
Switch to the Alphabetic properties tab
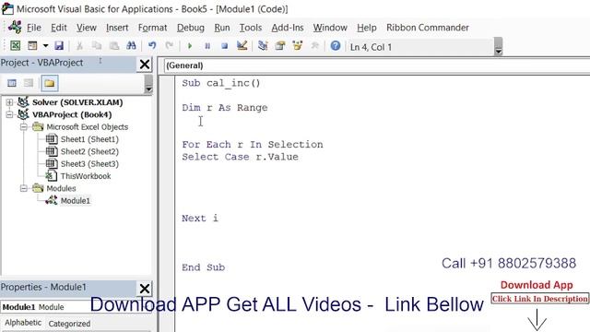pos(23,323)
